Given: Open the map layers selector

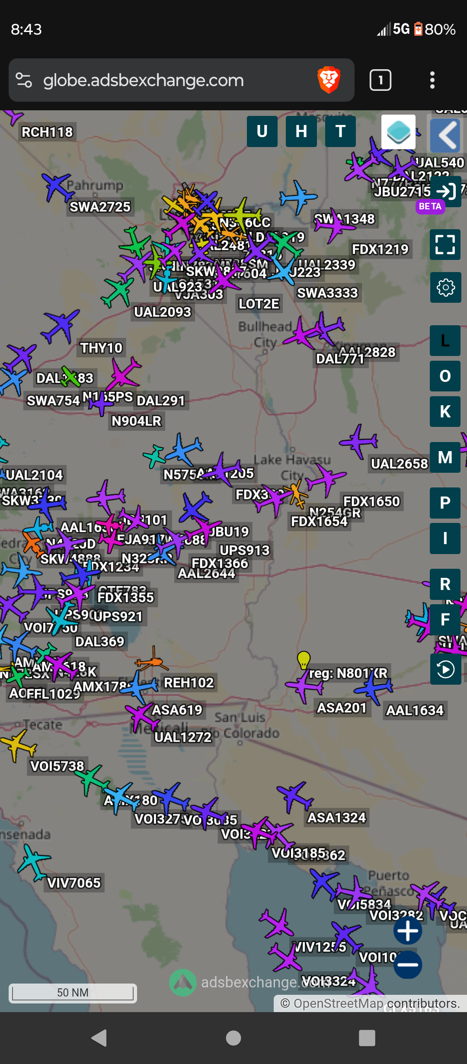Looking at the screenshot, I should tap(398, 131).
